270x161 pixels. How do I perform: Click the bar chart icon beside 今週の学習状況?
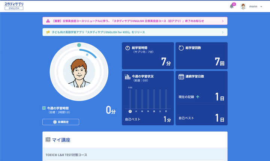[x=127, y=77]
